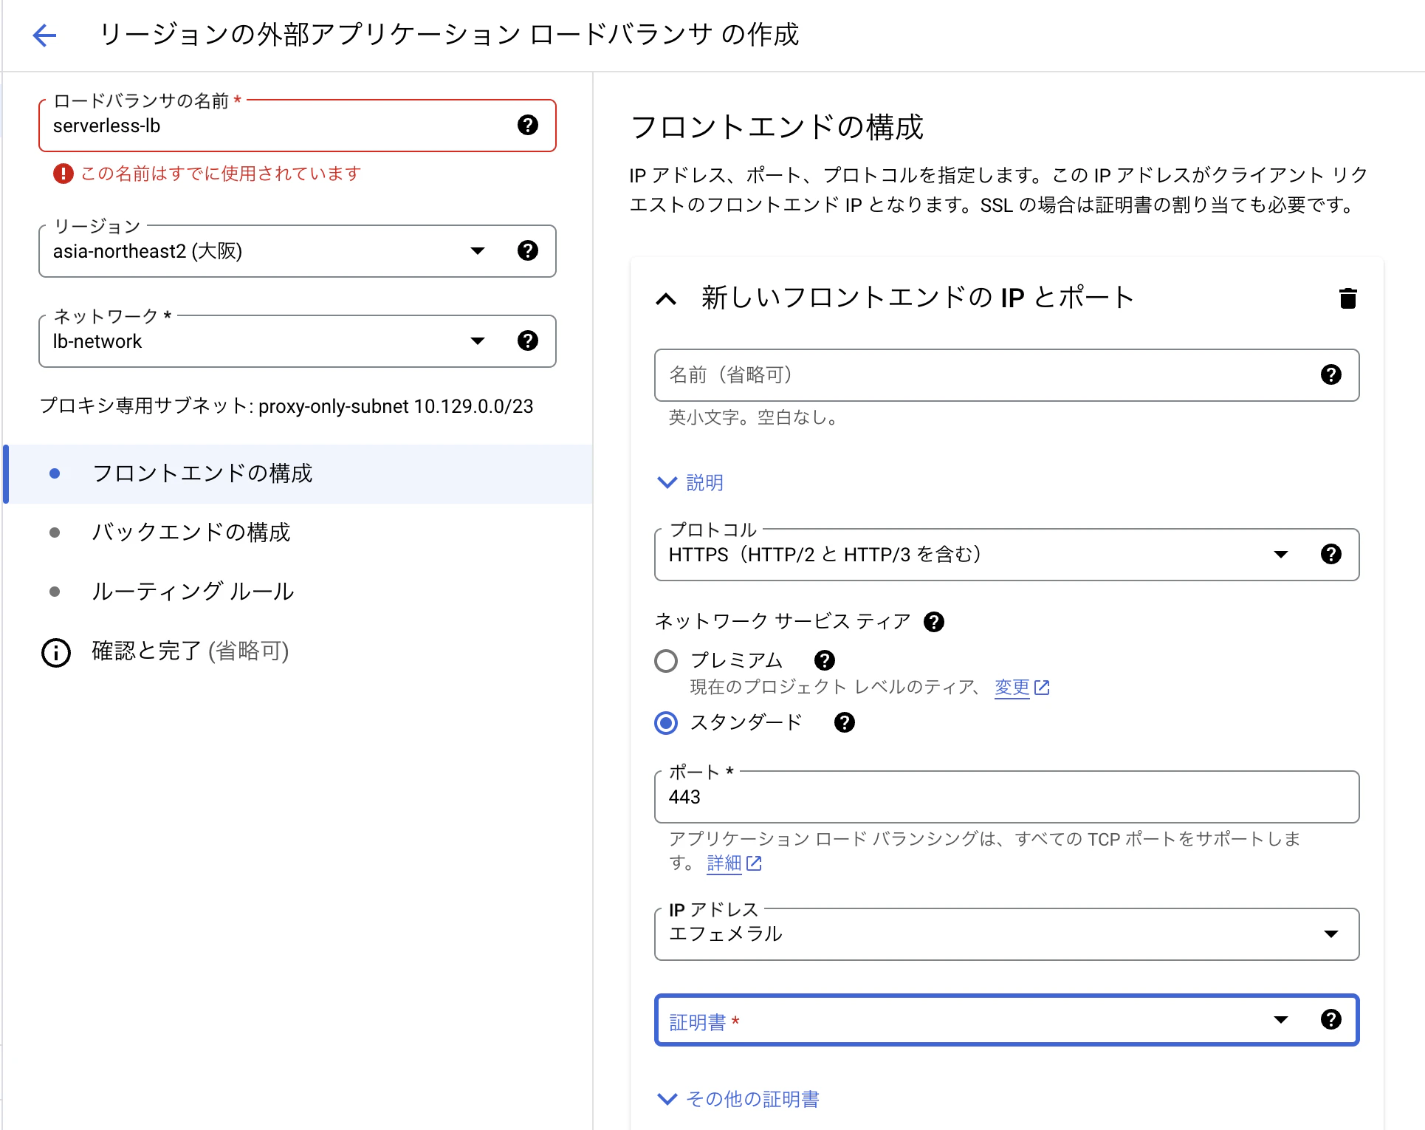Open help icon for frontend name field
This screenshot has height=1130, width=1425.
click(1331, 375)
